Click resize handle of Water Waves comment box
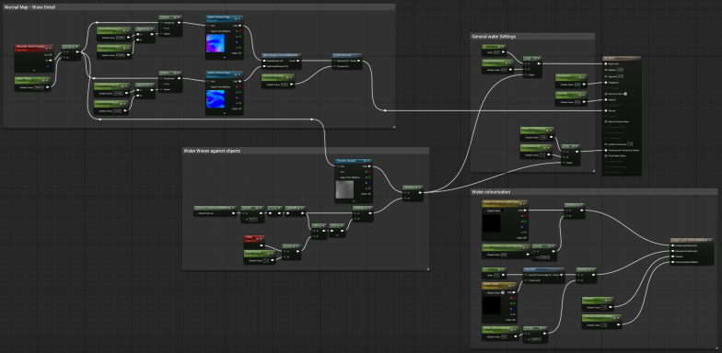 [427, 268]
